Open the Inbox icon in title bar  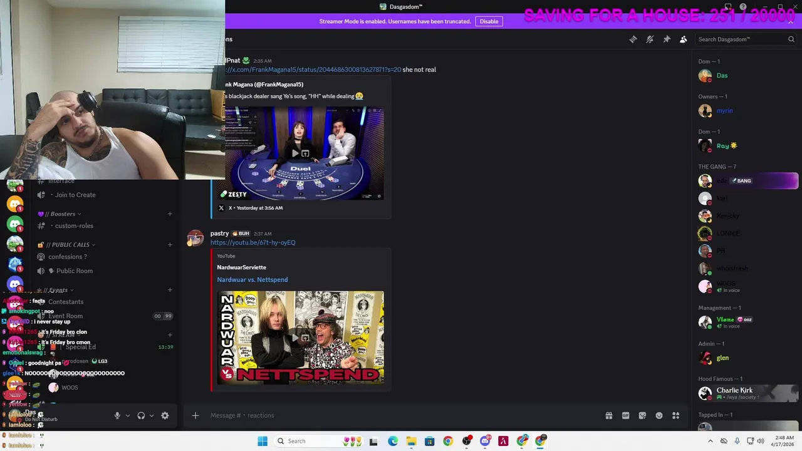point(727,7)
